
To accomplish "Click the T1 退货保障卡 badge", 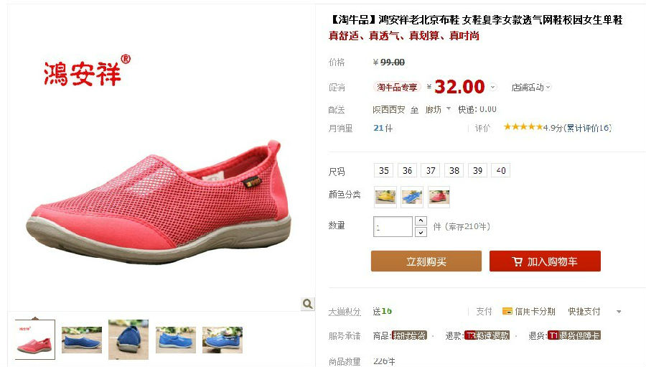I will 574,335.
